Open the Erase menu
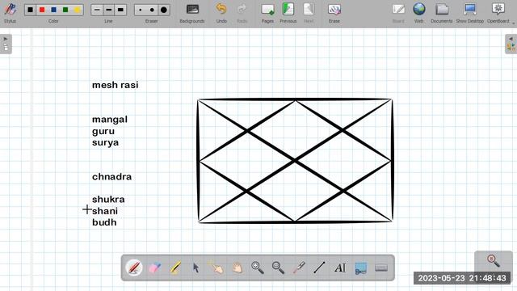Viewport: 517px width, 291px height. point(334,13)
